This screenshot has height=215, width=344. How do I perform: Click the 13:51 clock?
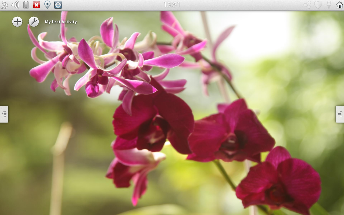(x=172, y=5)
